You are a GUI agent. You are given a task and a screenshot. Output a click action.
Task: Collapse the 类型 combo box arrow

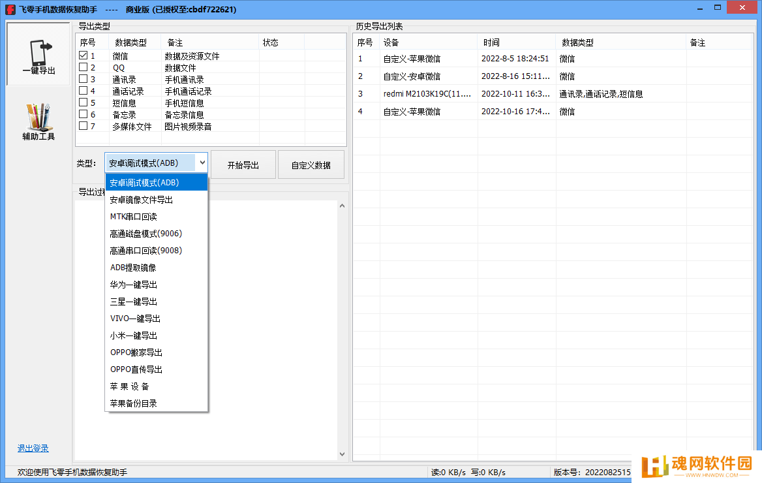coord(202,163)
